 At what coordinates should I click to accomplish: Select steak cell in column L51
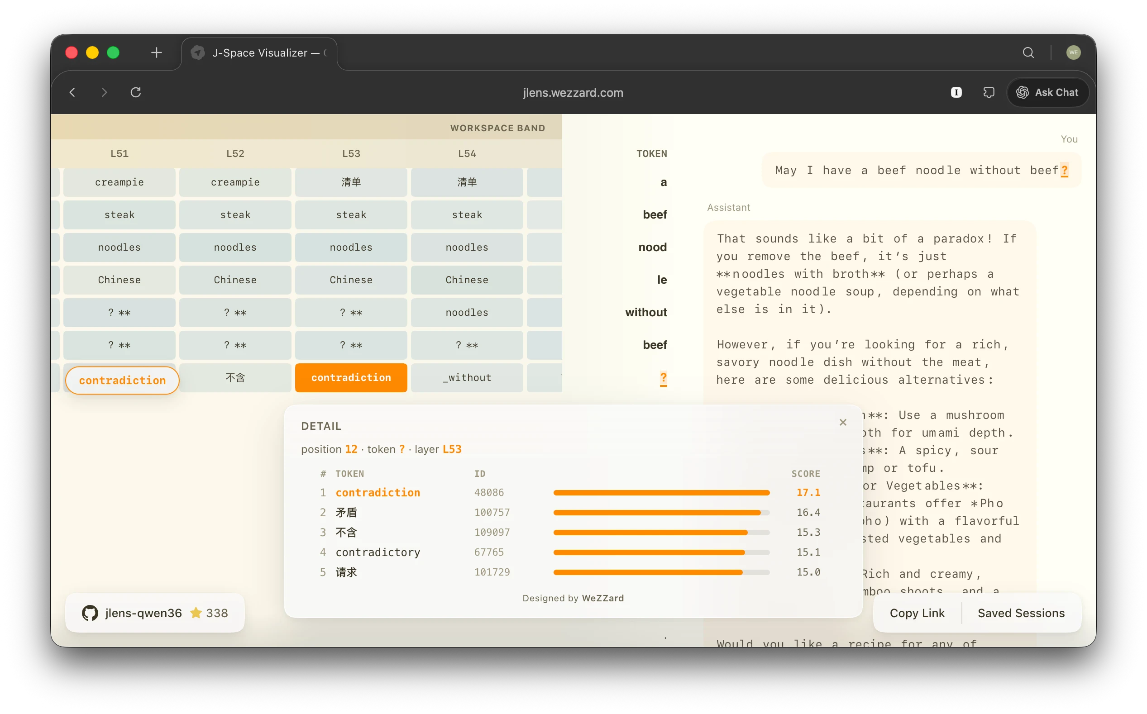(x=119, y=215)
